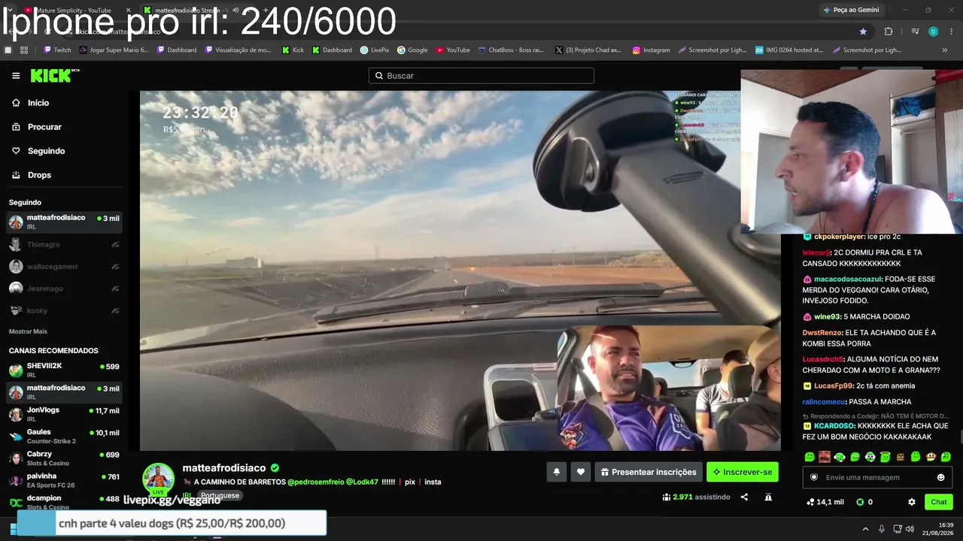Viewport: 963px width, 541px height.
Task: Click the first green quick emote
Action: click(810, 457)
